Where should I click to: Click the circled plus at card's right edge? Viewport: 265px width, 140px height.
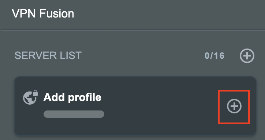[x=234, y=106]
